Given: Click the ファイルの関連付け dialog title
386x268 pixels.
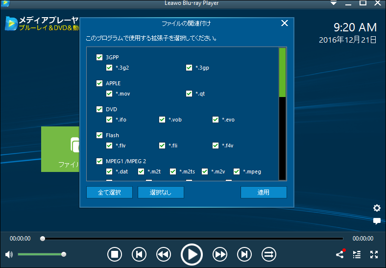Looking at the screenshot, I should pos(186,24).
